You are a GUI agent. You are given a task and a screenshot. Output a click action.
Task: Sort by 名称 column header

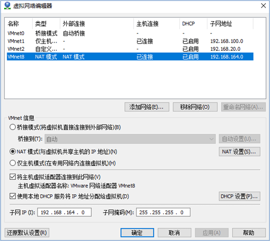point(19,24)
